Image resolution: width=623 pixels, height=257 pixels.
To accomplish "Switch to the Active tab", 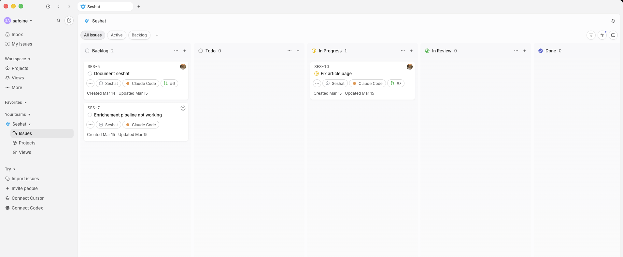I will pos(117,35).
